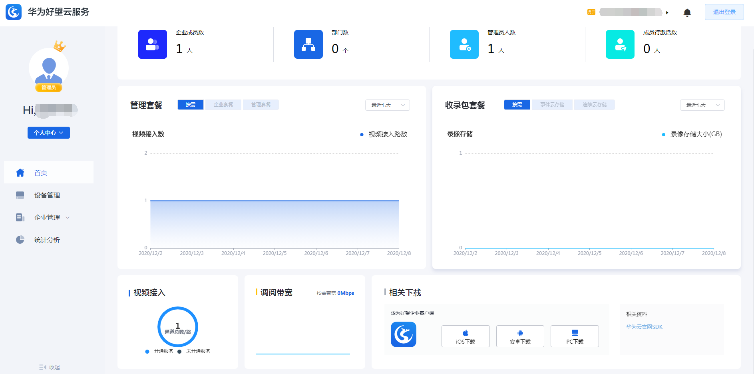The height and width of the screenshot is (374, 754).
Task: Switch to the 事件云存储 tab
Action: (552, 105)
